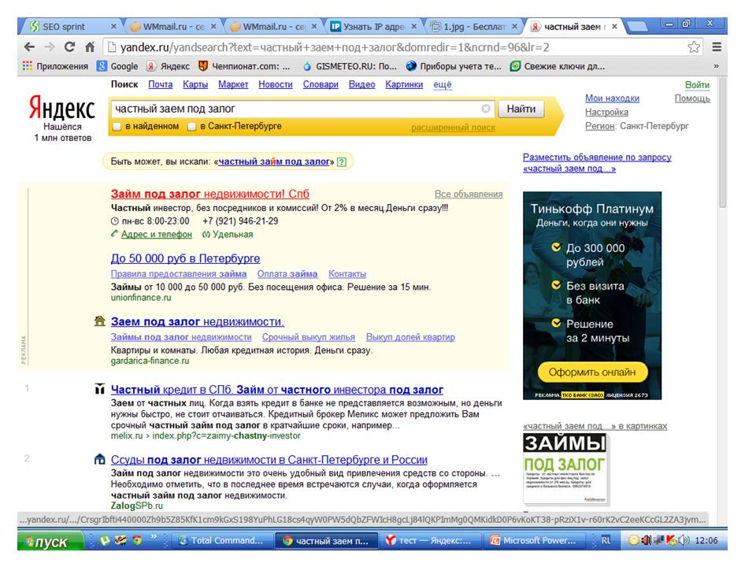Click the Пуск start button
756x567 pixels.
[50, 542]
